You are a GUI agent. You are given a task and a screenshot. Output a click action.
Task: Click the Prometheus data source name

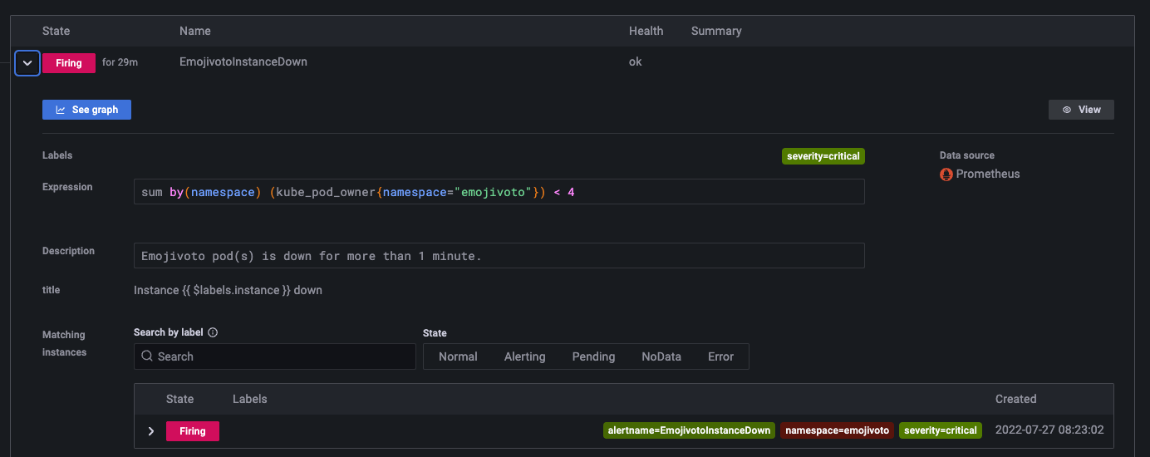click(x=988, y=174)
